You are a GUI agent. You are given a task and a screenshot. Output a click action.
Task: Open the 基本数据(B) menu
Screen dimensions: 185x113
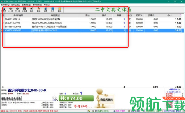click(26, 5)
